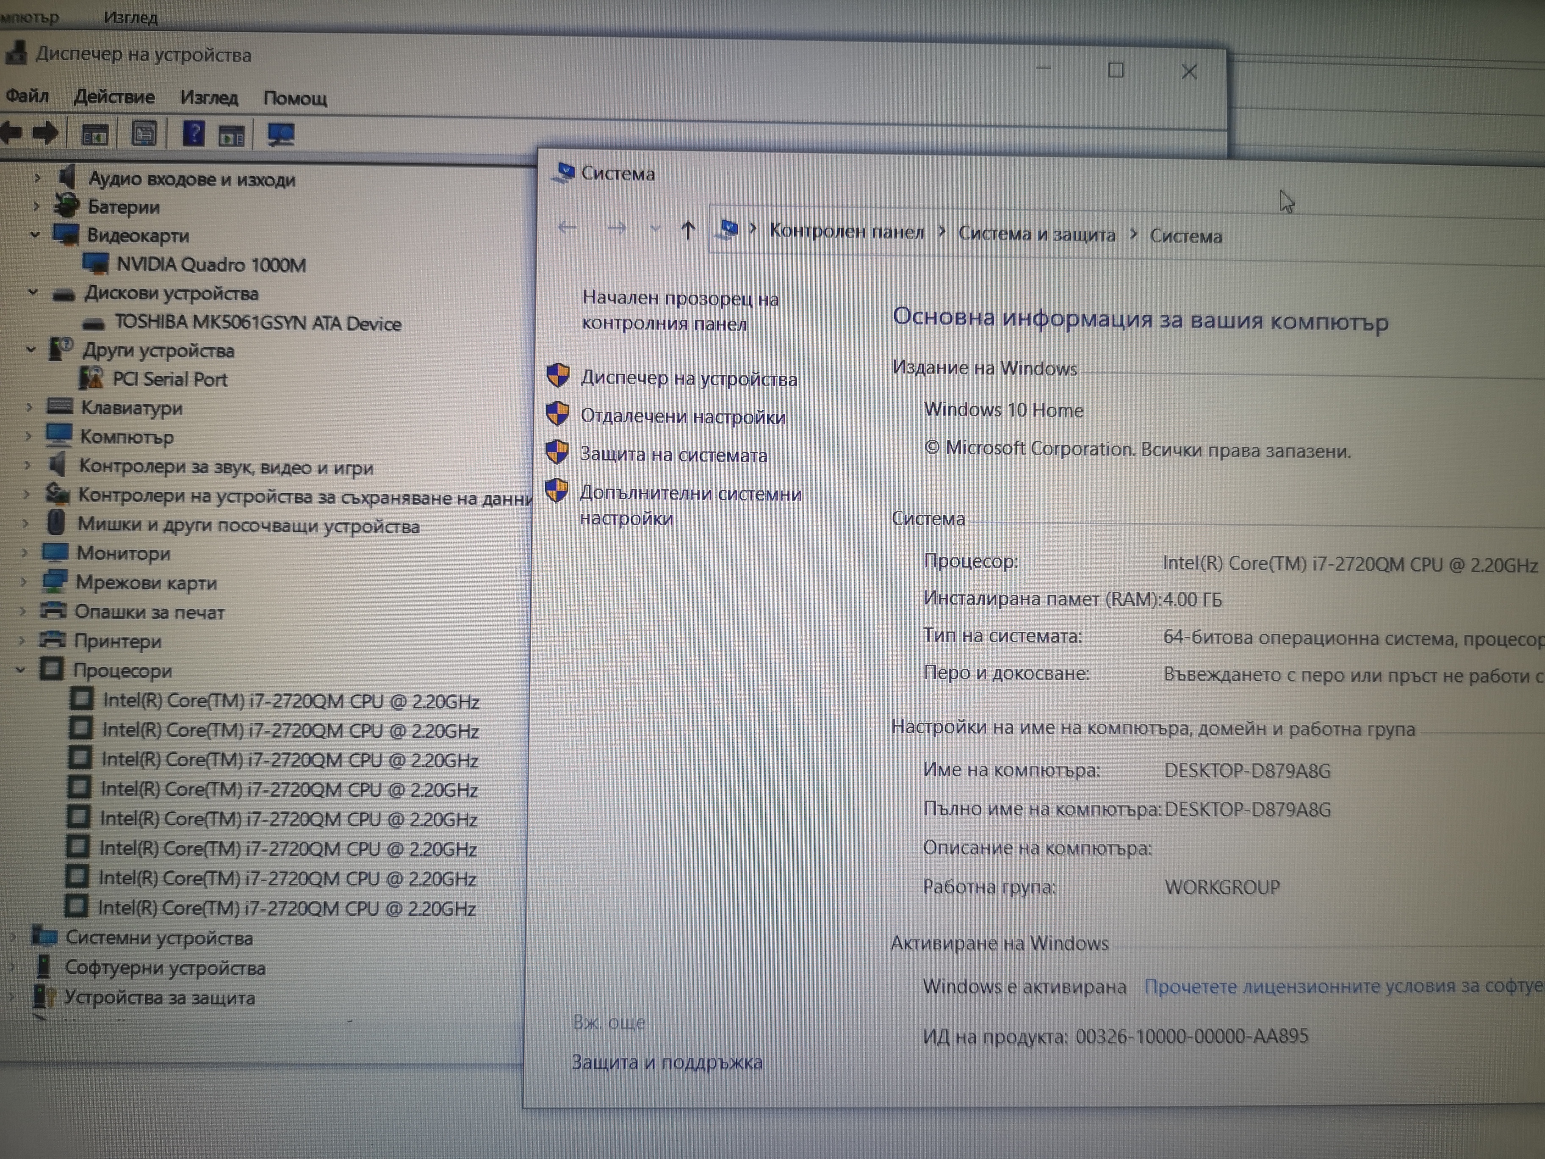Click the Properties sheet icon in Device Manager toolbar
Image resolution: width=1545 pixels, height=1159 pixels.
(x=144, y=133)
